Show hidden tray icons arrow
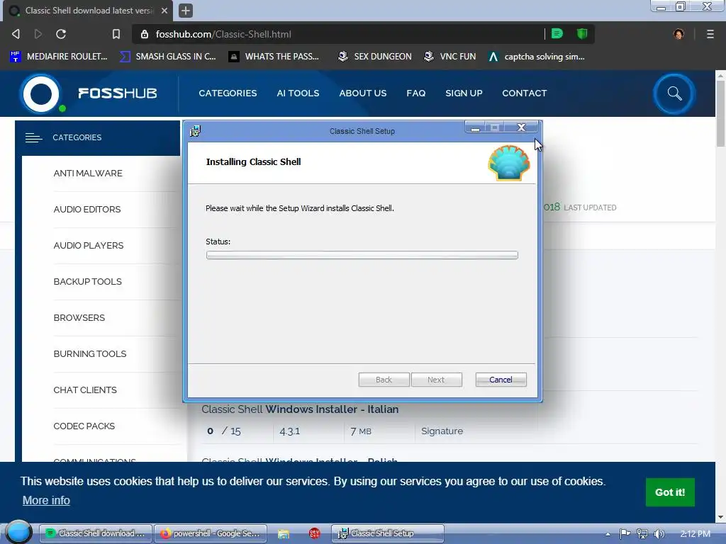This screenshot has width=726, height=544. [x=608, y=534]
